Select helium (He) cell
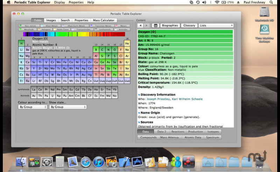Screen dimensions: 280x172 127,44
